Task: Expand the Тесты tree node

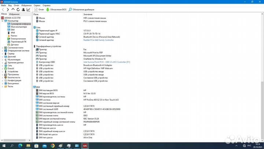Action: 2,86
